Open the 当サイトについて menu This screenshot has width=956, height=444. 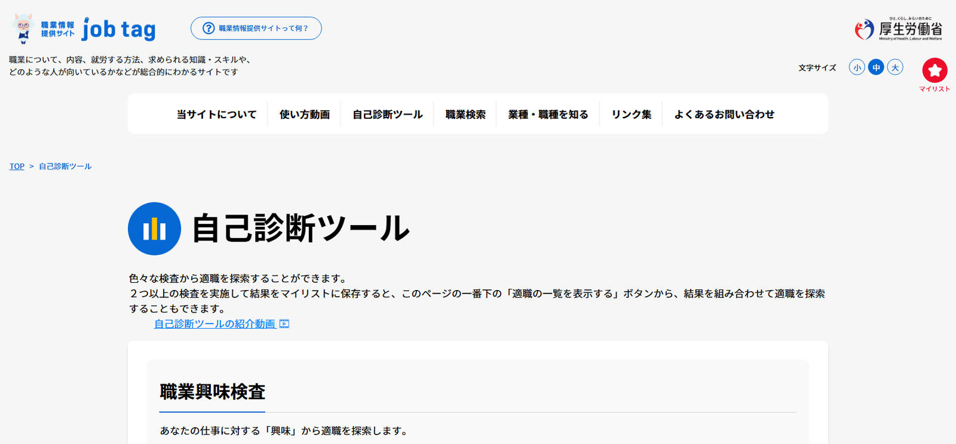(x=216, y=114)
